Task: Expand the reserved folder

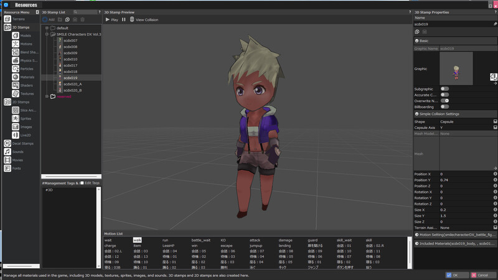Action: click(x=47, y=96)
